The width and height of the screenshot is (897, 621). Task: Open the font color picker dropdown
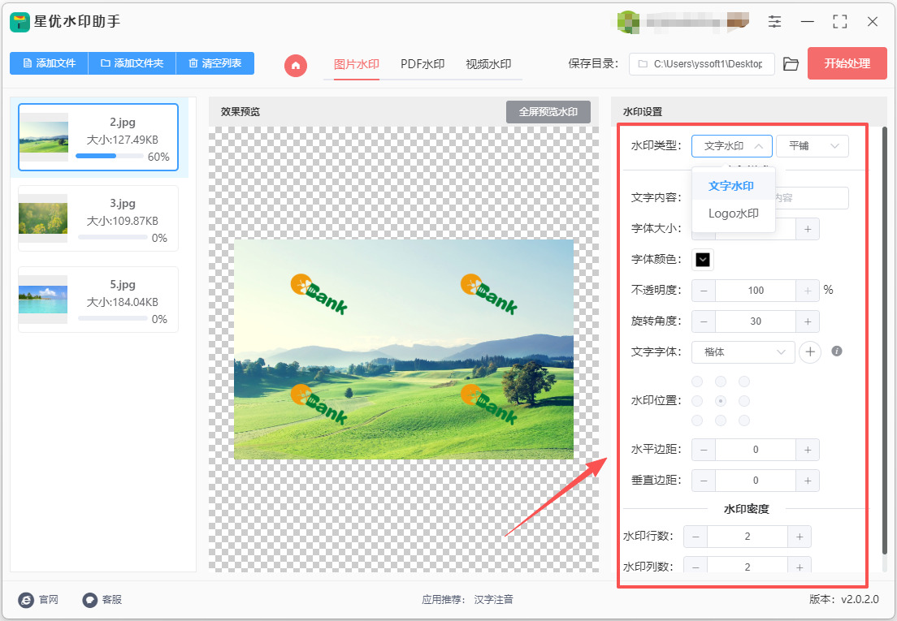pyautogui.click(x=703, y=260)
